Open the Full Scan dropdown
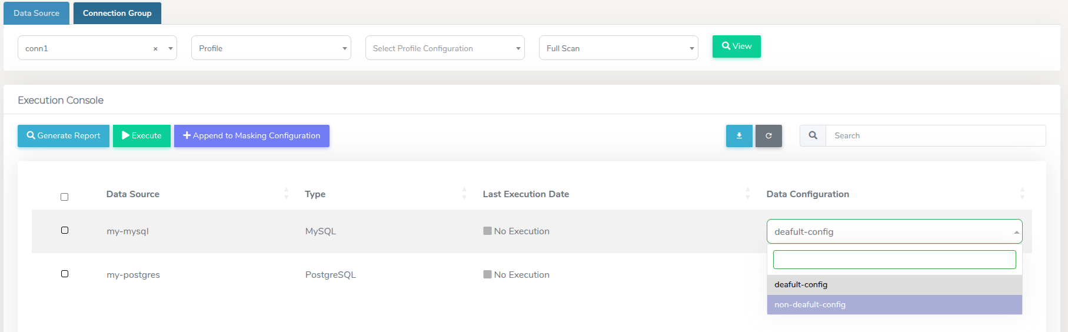Screen dimensions: 1068x332 tap(618, 48)
